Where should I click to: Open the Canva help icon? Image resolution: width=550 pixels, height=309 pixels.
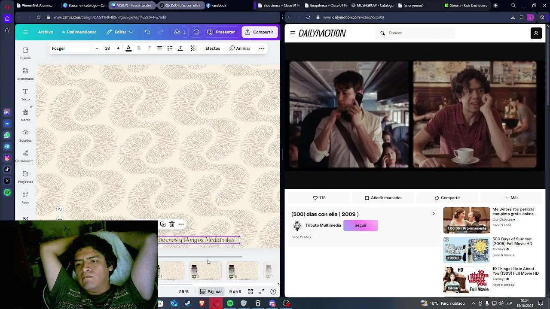[273, 291]
